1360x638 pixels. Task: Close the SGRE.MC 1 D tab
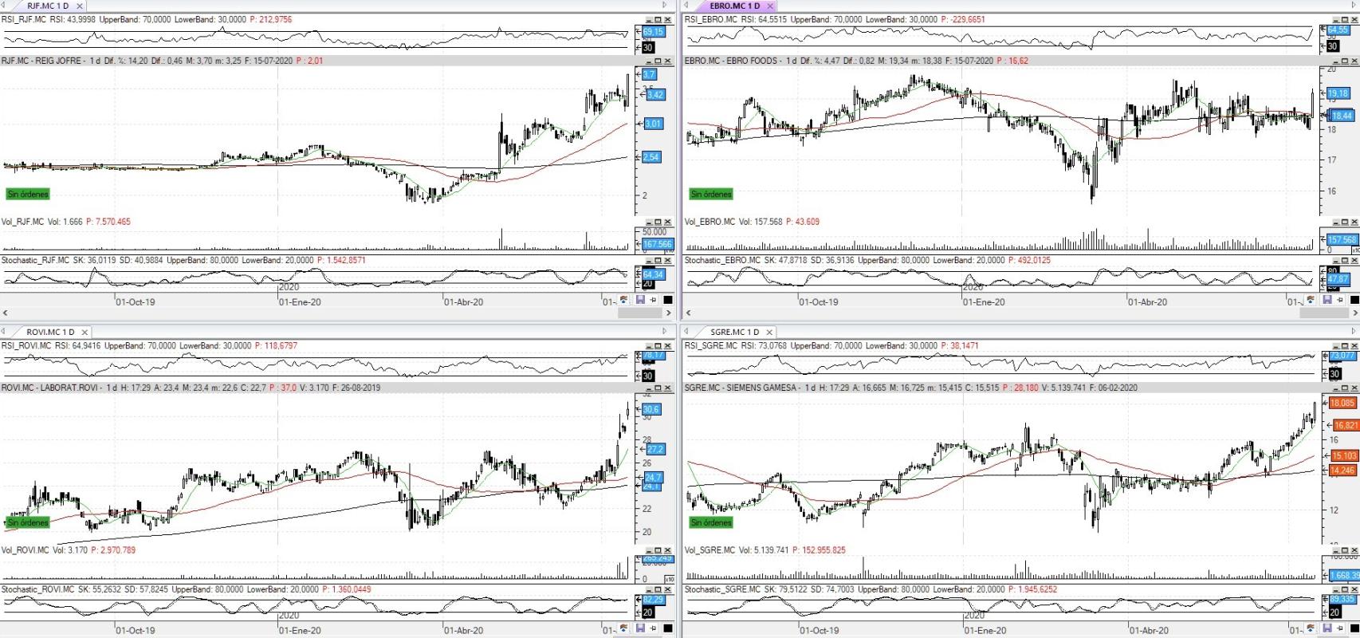pos(770,332)
